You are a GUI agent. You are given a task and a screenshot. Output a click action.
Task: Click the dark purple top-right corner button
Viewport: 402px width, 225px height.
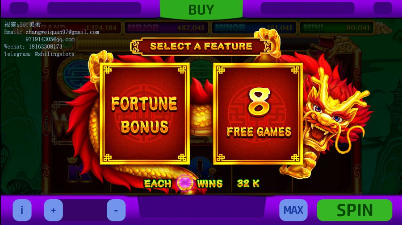point(383,8)
